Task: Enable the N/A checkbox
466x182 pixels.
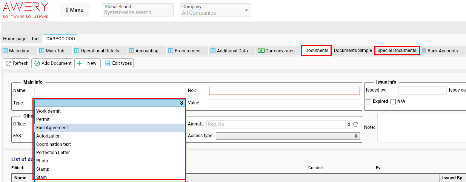Action: [393, 101]
